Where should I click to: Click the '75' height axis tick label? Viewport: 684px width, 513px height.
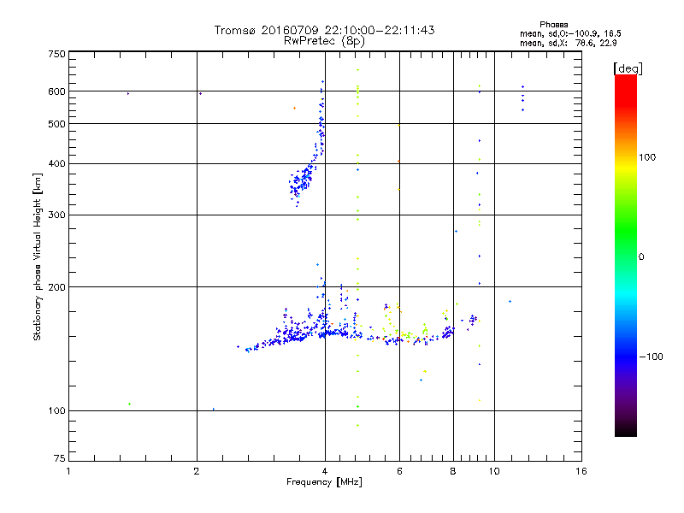pos(60,458)
